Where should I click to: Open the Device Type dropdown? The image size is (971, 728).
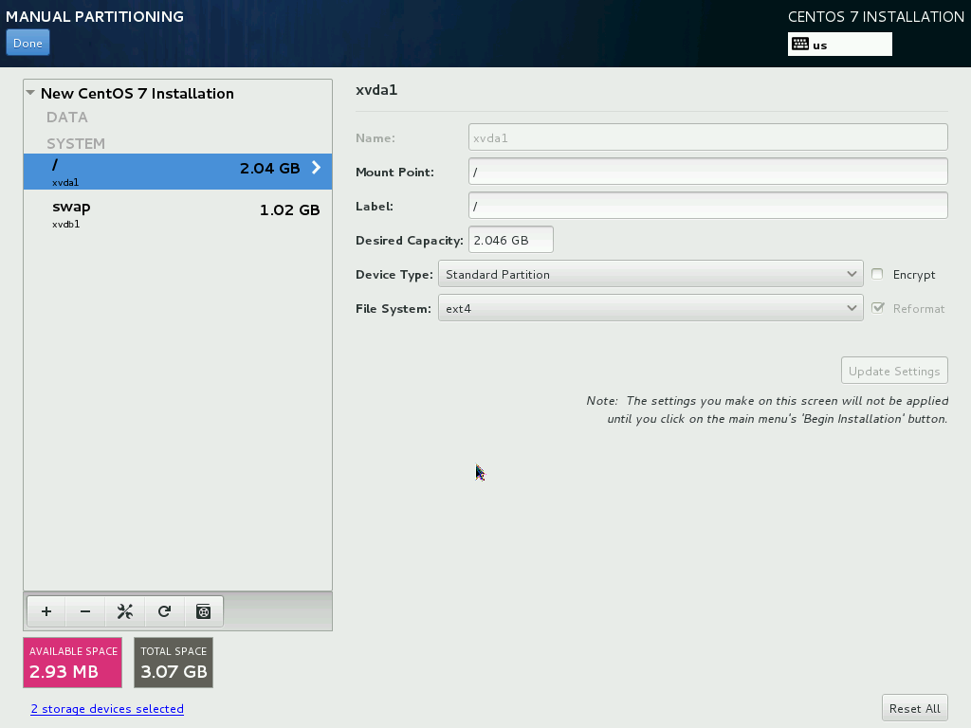point(650,274)
